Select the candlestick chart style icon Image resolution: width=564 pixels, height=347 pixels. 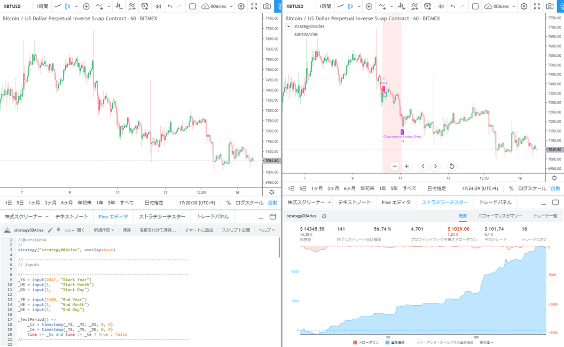click(x=68, y=6)
